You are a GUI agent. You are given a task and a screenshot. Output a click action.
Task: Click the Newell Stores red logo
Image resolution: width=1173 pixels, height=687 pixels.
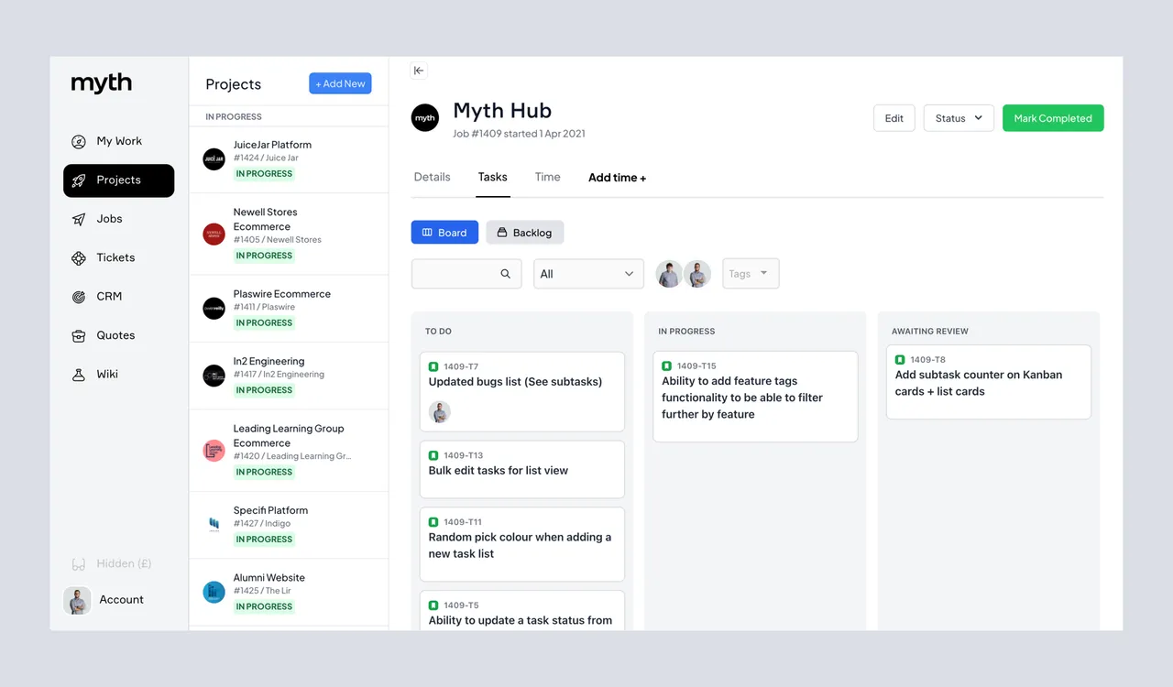point(214,234)
